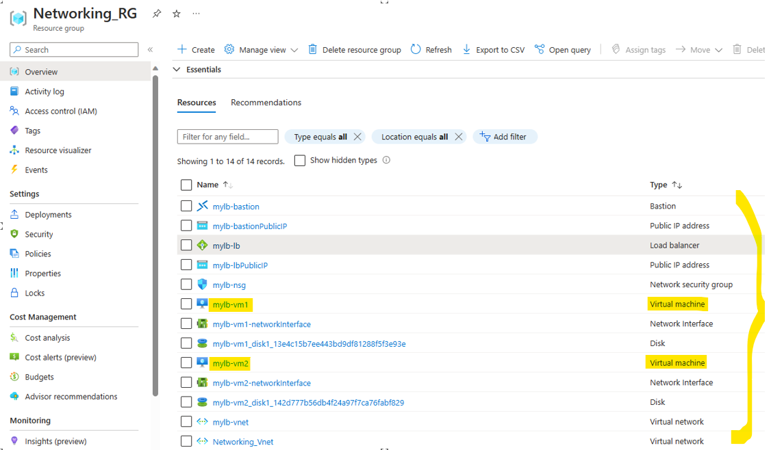Image resolution: width=771 pixels, height=450 pixels.
Task: Check the mylb-lb row checkbox
Action: [186, 245]
